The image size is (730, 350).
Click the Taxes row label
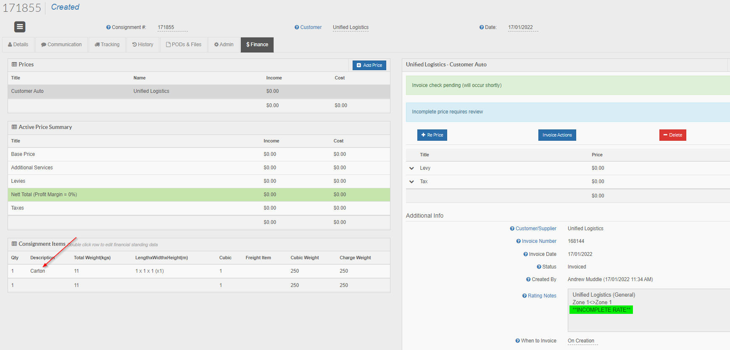(x=18, y=208)
